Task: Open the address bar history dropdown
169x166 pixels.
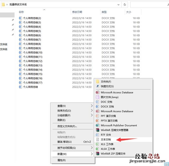Action: (118, 5)
